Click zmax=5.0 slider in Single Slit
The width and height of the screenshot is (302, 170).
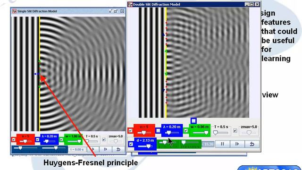tap(116, 141)
